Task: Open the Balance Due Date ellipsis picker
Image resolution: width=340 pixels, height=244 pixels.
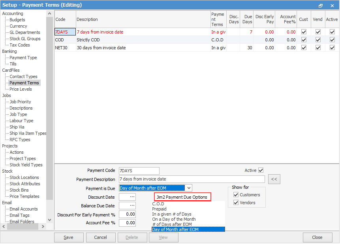Action: tap(127, 205)
